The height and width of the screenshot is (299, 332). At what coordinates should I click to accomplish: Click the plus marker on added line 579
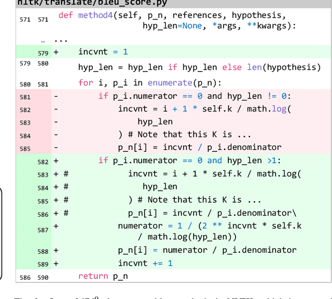coord(56,52)
